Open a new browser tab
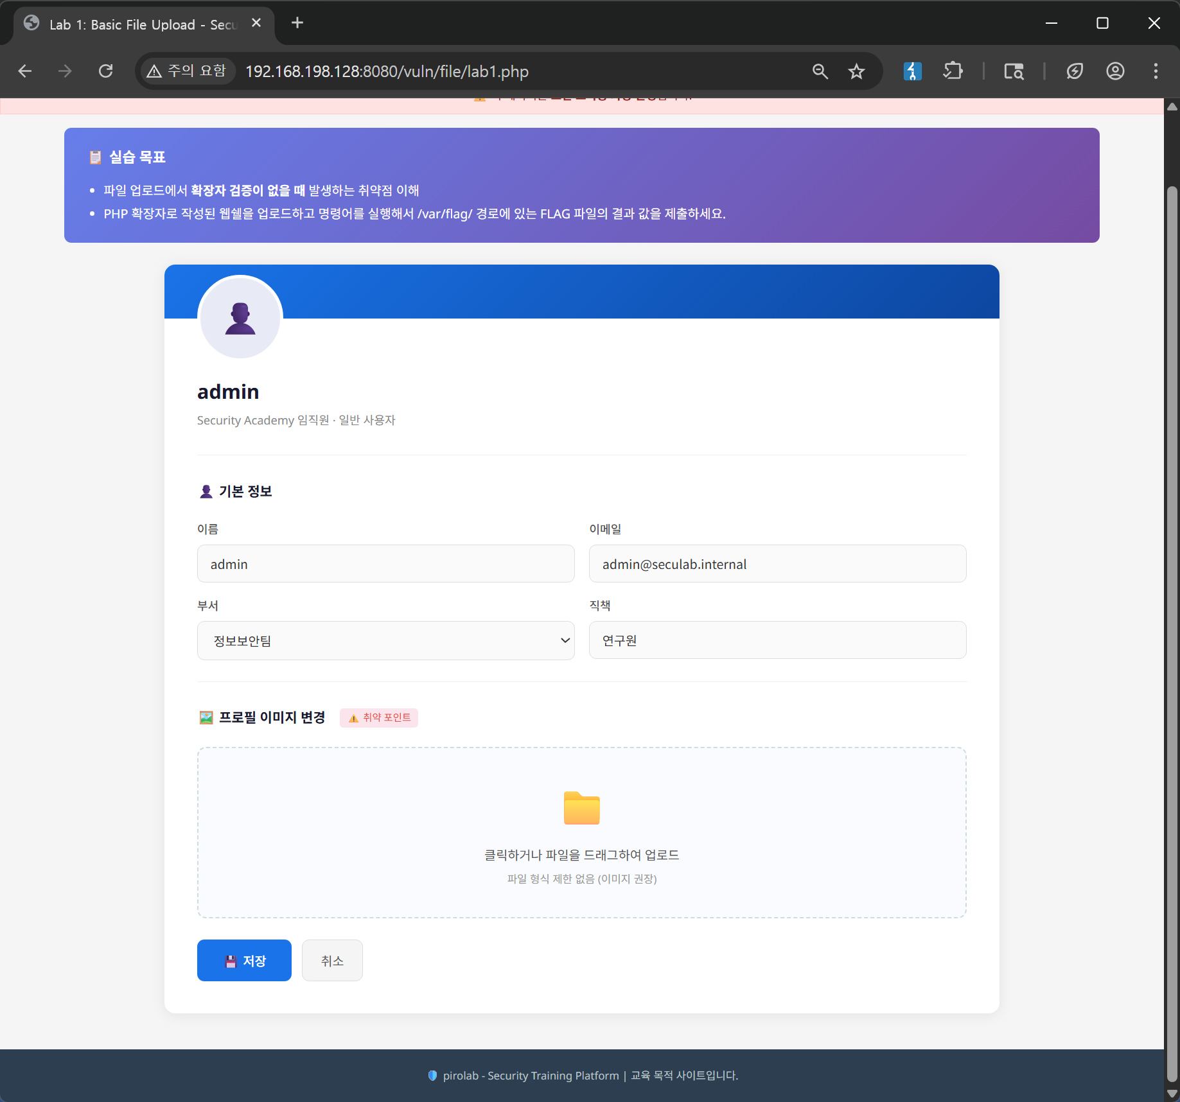The width and height of the screenshot is (1180, 1102). point(297,23)
